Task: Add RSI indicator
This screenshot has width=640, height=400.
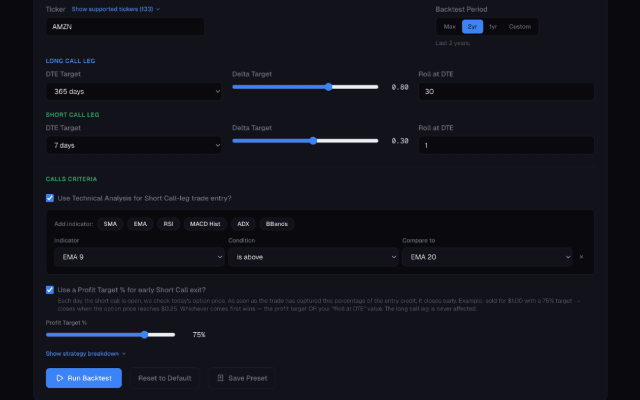Action: (x=169, y=224)
